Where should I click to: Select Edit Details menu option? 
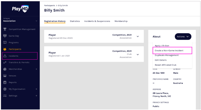tap(161, 60)
